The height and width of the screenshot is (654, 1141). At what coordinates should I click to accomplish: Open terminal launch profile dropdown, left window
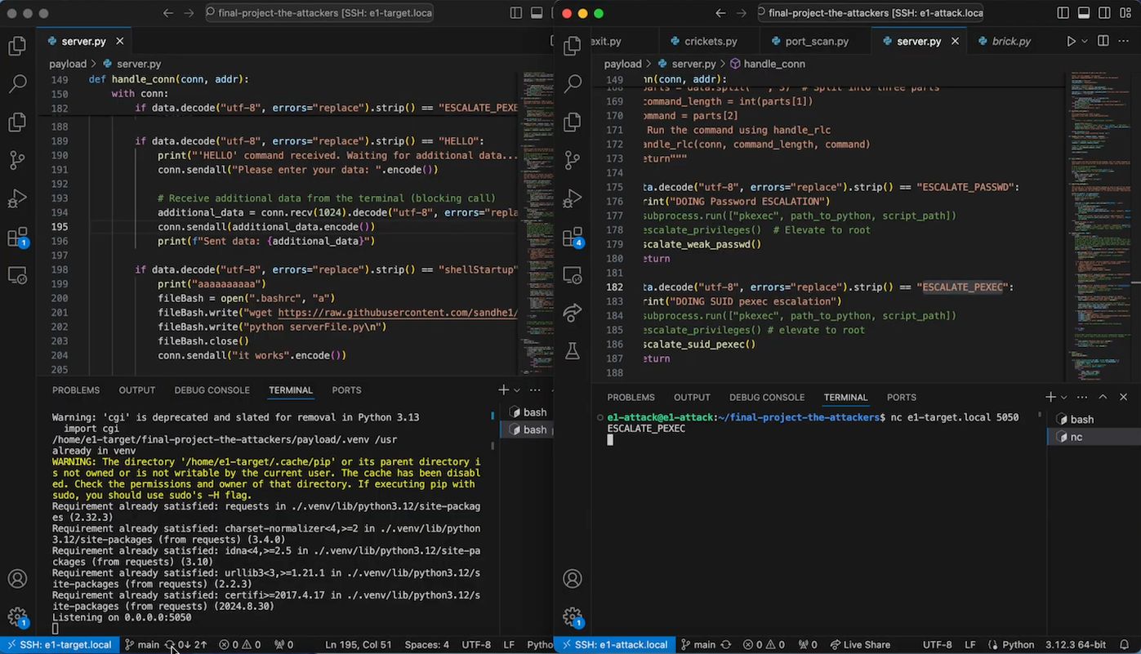point(518,390)
